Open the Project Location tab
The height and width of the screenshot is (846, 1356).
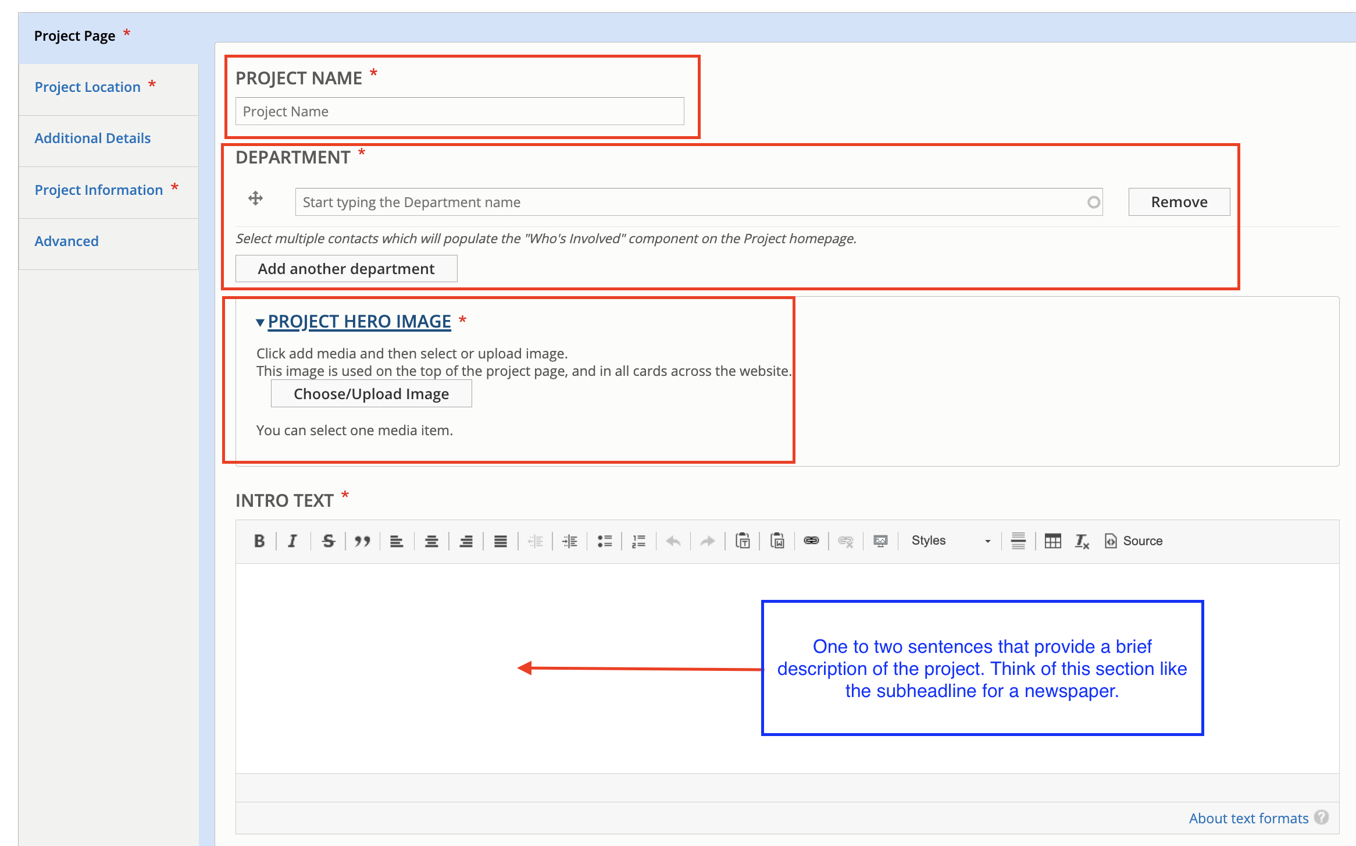88,87
